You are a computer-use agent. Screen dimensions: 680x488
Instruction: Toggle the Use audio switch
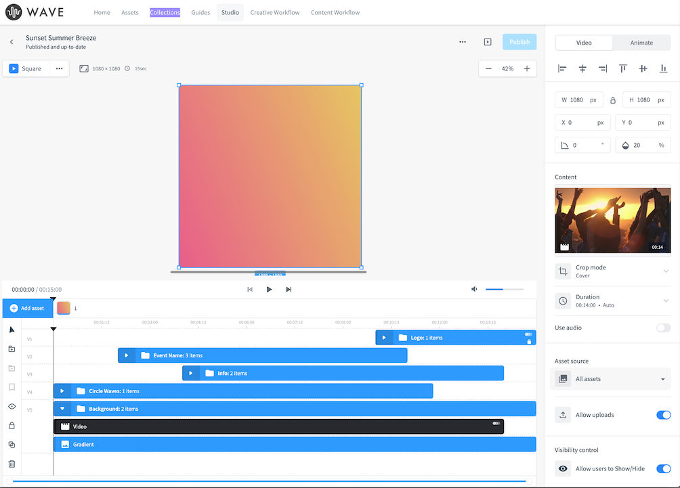point(663,328)
